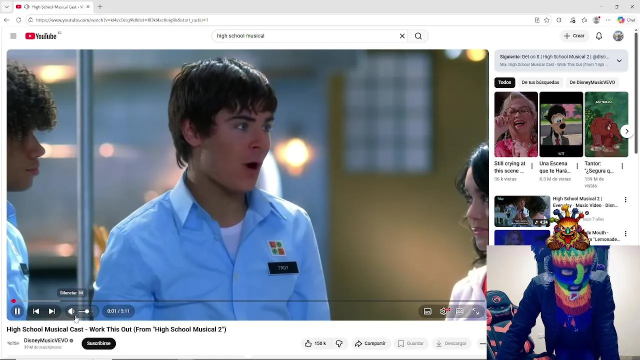Open the browser tab search dropdown
This screenshot has width=640, height=360.
click(x=6, y=7)
